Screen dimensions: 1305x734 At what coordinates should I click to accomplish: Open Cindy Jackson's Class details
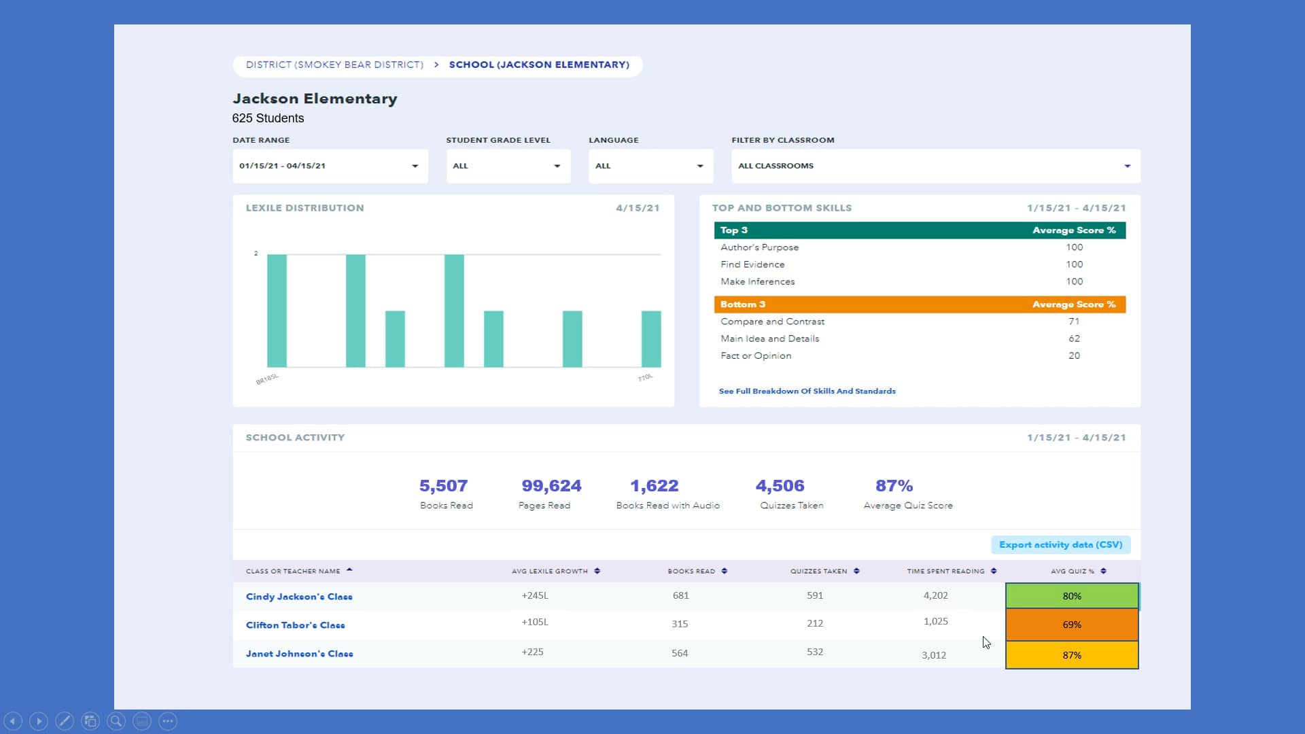299,596
